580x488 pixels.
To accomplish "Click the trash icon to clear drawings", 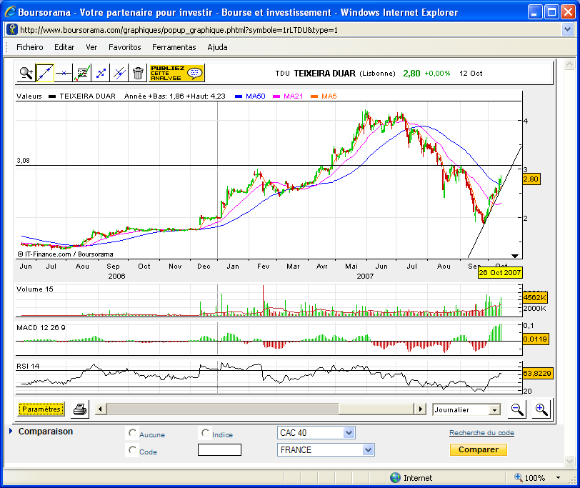I will click(137, 72).
